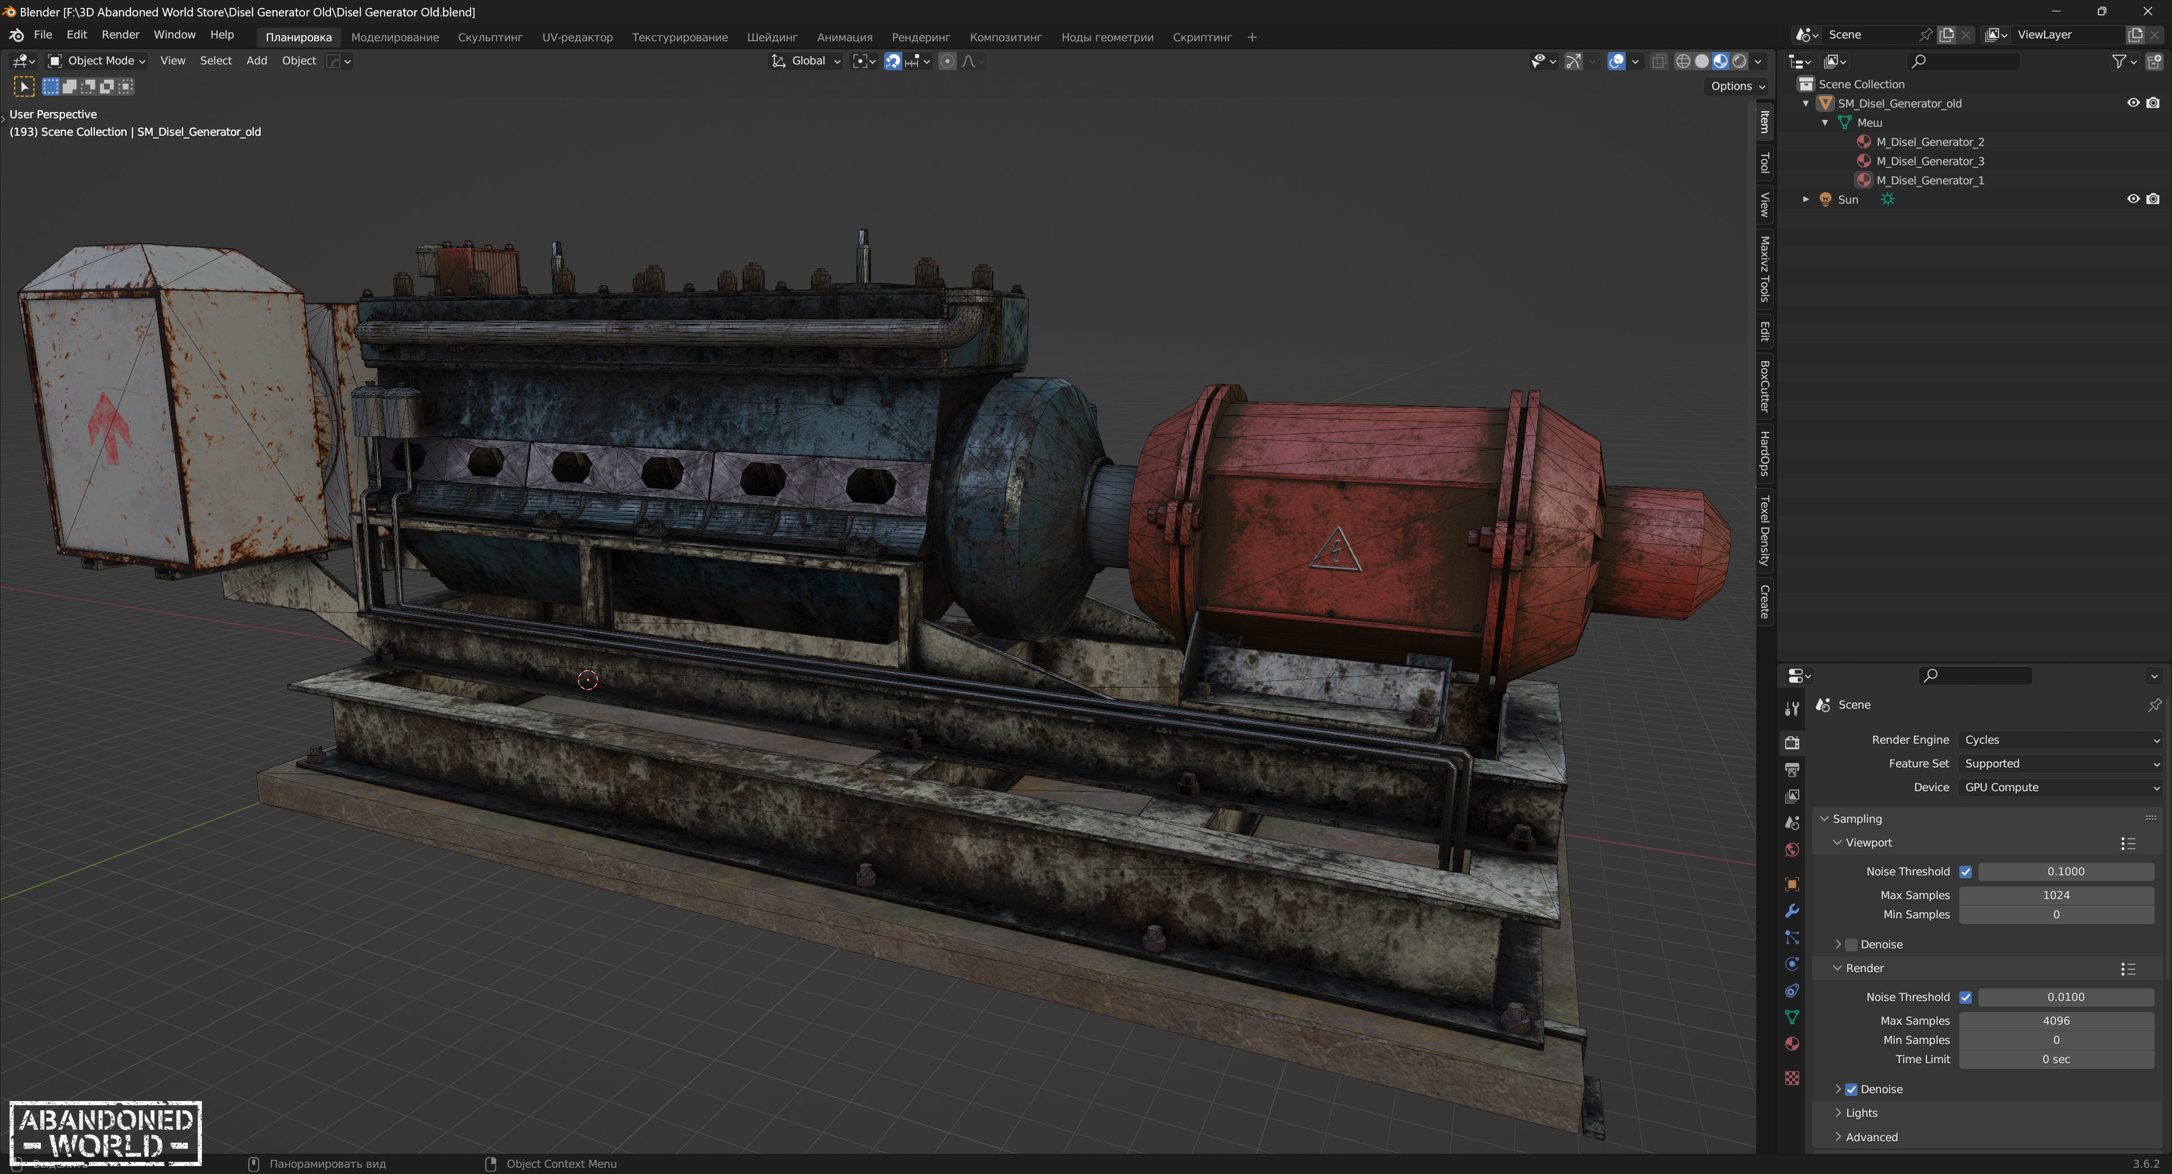This screenshot has width=2172, height=1174.
Task: Disable Render Denoise checkbox
Action: click(1852, 1090)
